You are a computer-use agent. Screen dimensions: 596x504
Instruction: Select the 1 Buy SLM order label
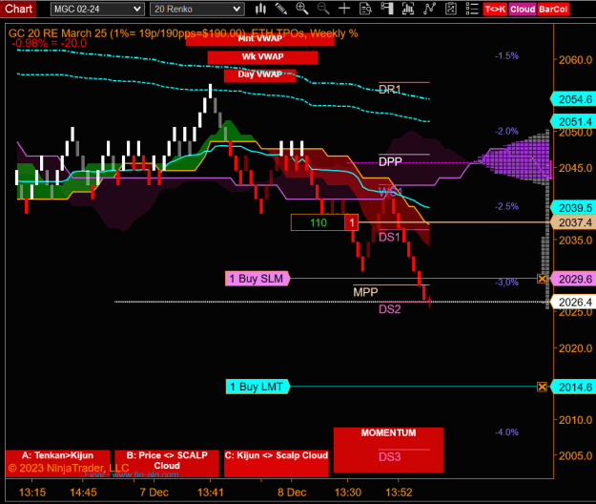(x=257, y=279)
